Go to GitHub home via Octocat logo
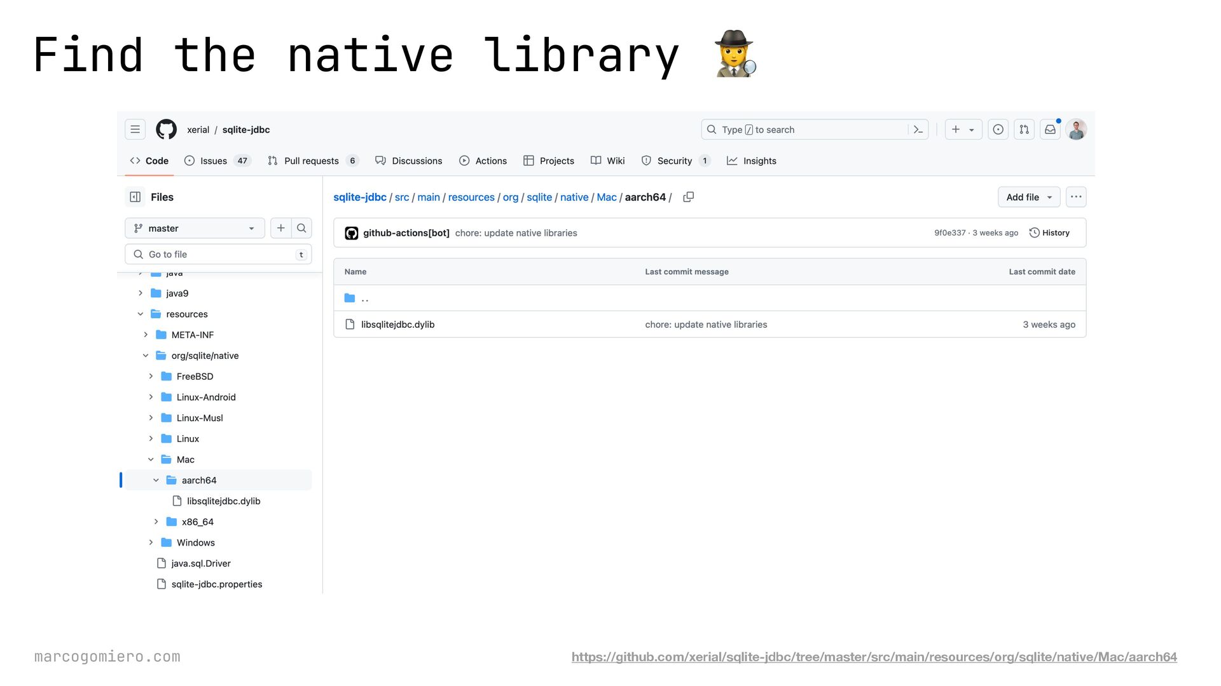This screenshot has width=1221, height=686. click(x=167, y=130)
